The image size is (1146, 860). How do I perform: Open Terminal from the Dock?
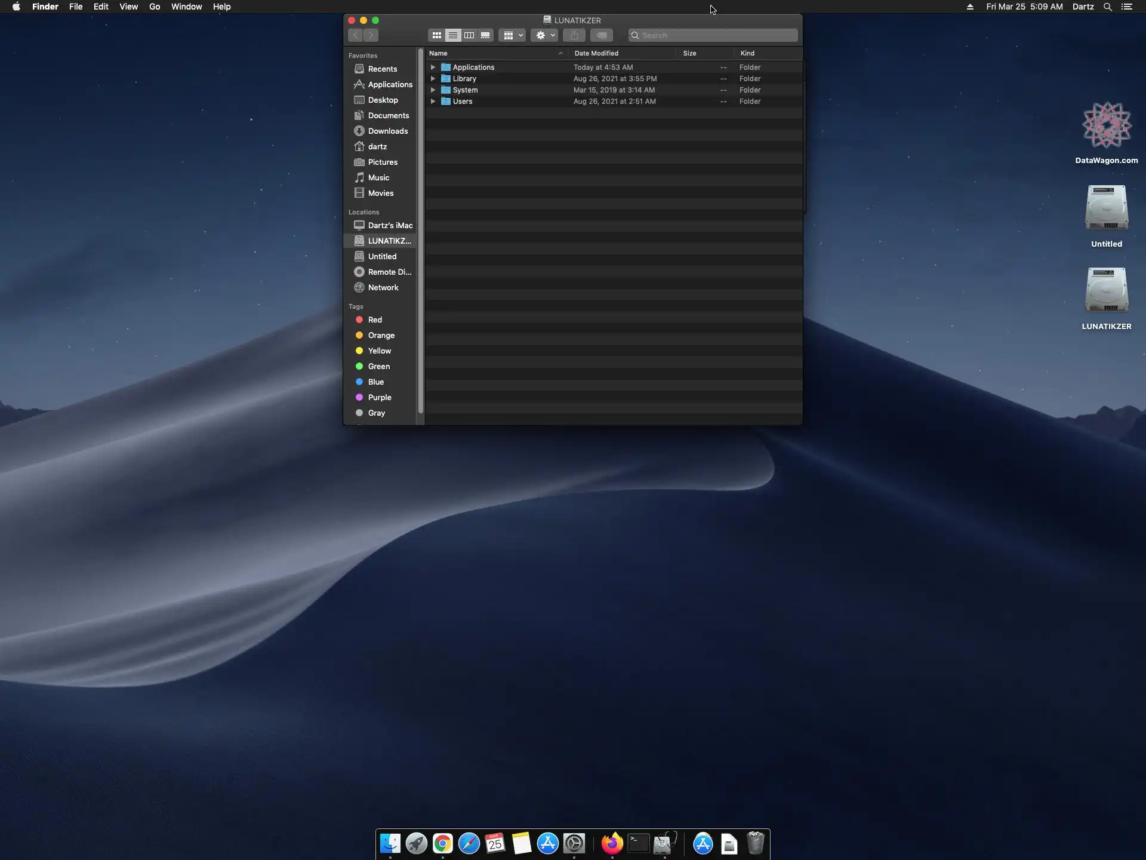[638, 843]
